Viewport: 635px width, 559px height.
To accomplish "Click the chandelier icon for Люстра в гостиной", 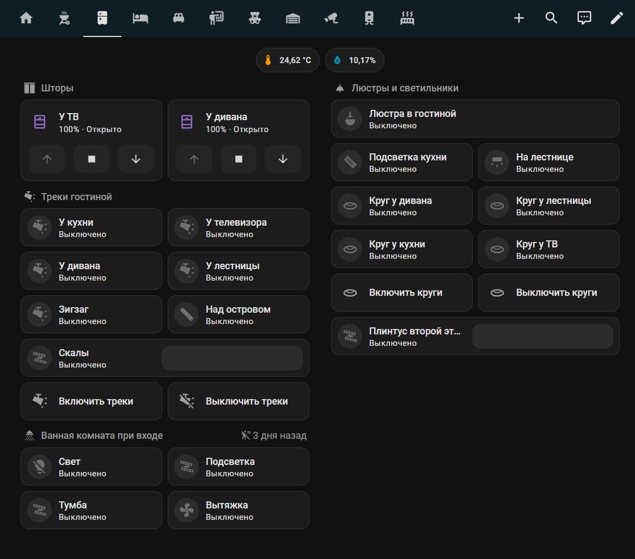I will pos(350,119).
